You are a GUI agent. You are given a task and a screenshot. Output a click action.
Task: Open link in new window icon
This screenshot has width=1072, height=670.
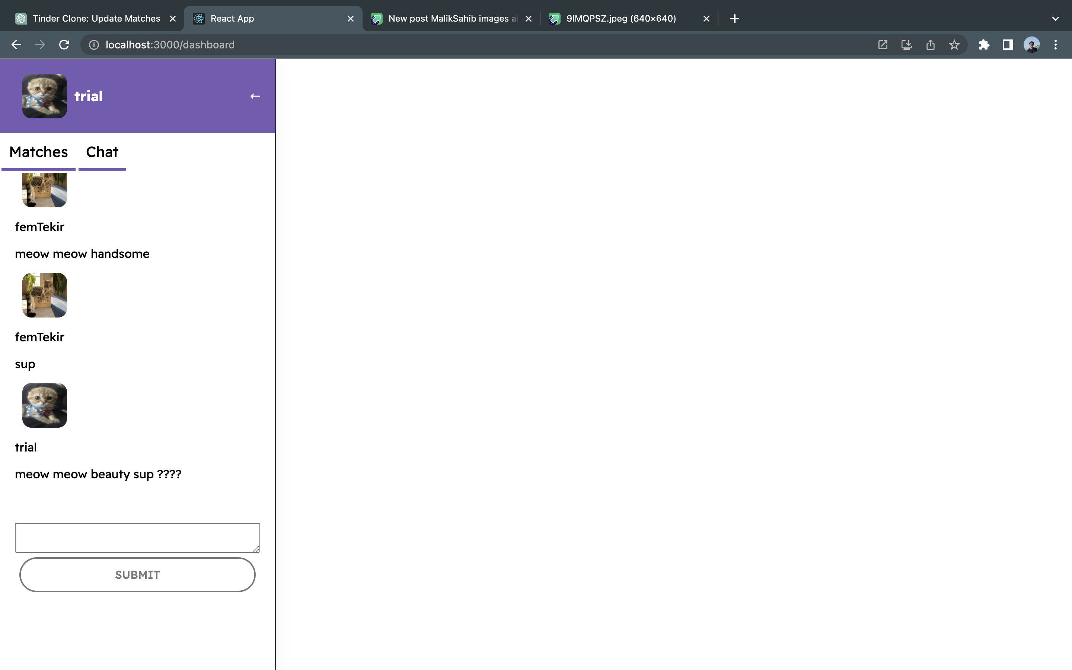[883, 45]
